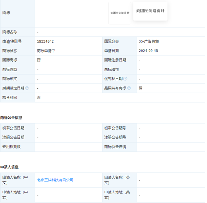The image size is (207, 203).
Task: Click the 申请人名称（中文） label cell
Action: (x=18, y=180)
